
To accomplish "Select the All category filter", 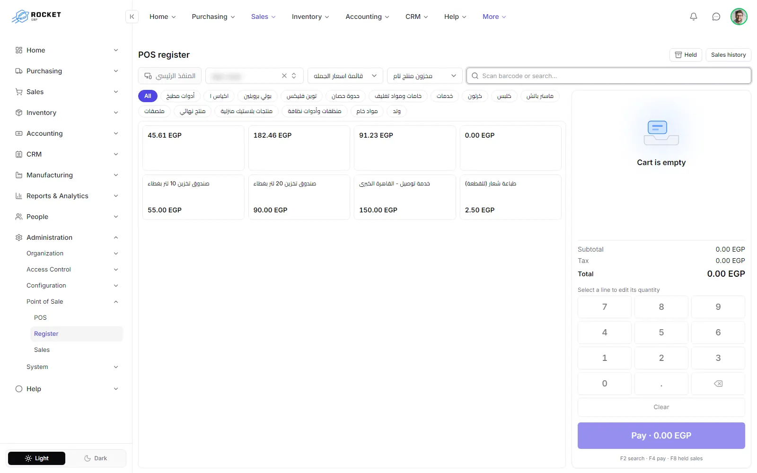I will pos(148,96).
